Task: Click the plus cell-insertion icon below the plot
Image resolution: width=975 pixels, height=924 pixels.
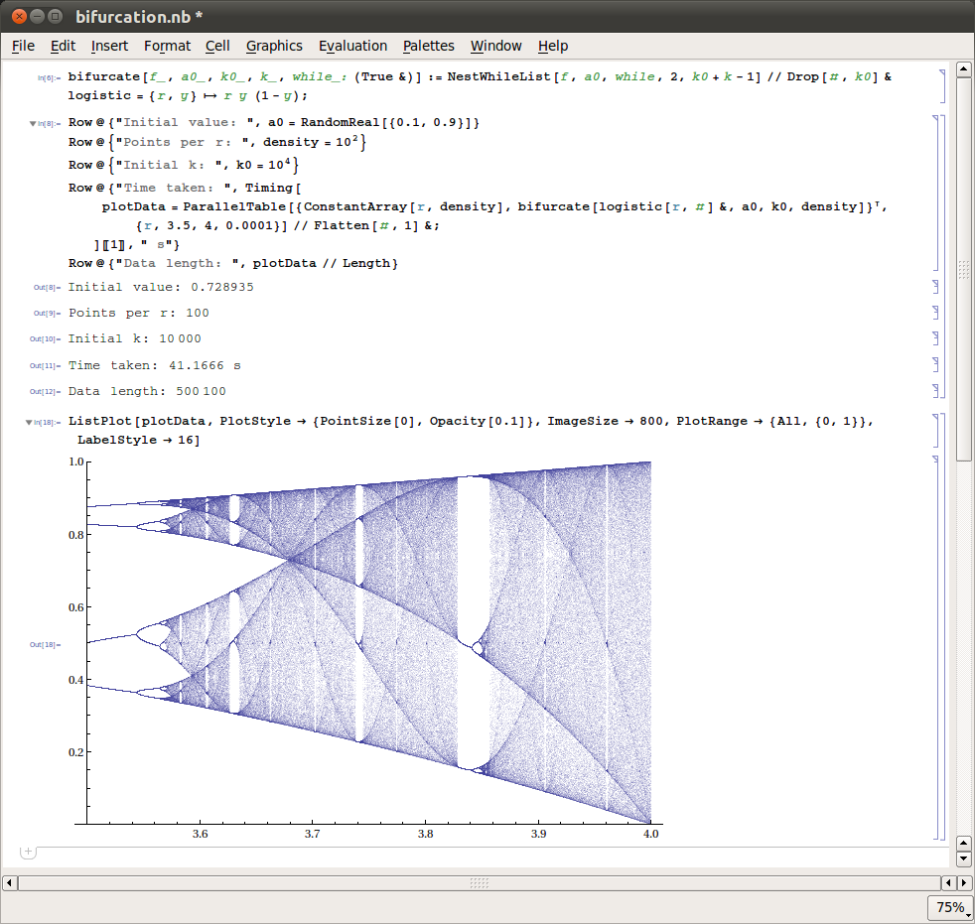Action: pyautogui.click(x=28, y=852)
